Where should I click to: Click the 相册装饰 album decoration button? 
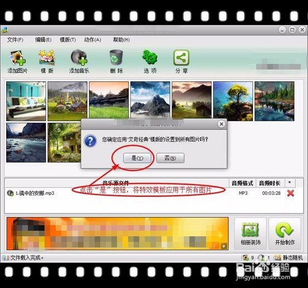pos(251,234)
